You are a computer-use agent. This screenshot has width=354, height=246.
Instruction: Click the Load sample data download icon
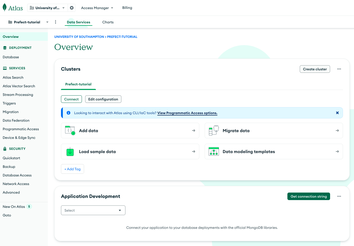[70, 151]
